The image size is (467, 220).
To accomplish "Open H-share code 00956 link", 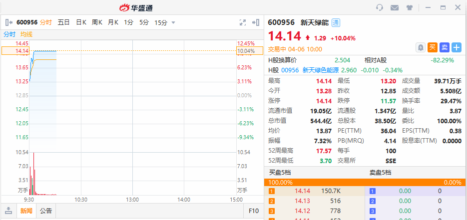I will click(x=290, y=70).
